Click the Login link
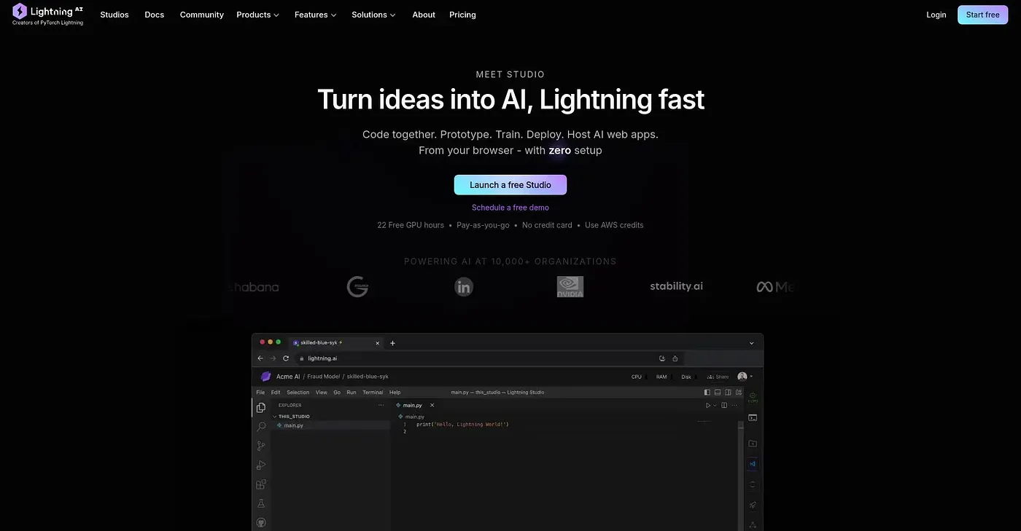 936,15
